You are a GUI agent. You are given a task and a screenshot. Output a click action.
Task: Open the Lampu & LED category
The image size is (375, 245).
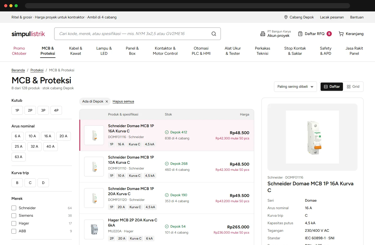pyautogui.click(x=104, y=51)
